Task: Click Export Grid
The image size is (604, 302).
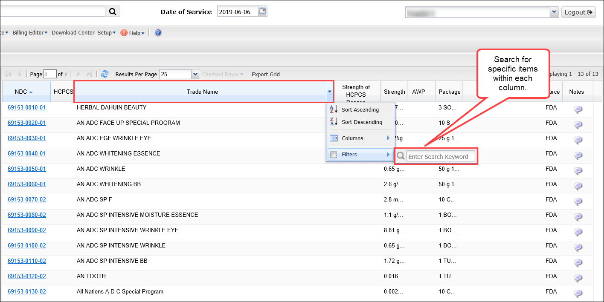Action: 265,74
